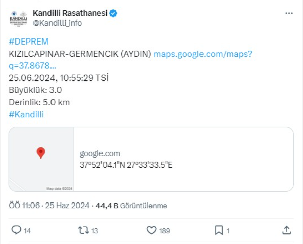Image resolution: width=303 pixels, height=244 pixels.
Task: Open the three-dot more options menu
Action: [289, 14]
